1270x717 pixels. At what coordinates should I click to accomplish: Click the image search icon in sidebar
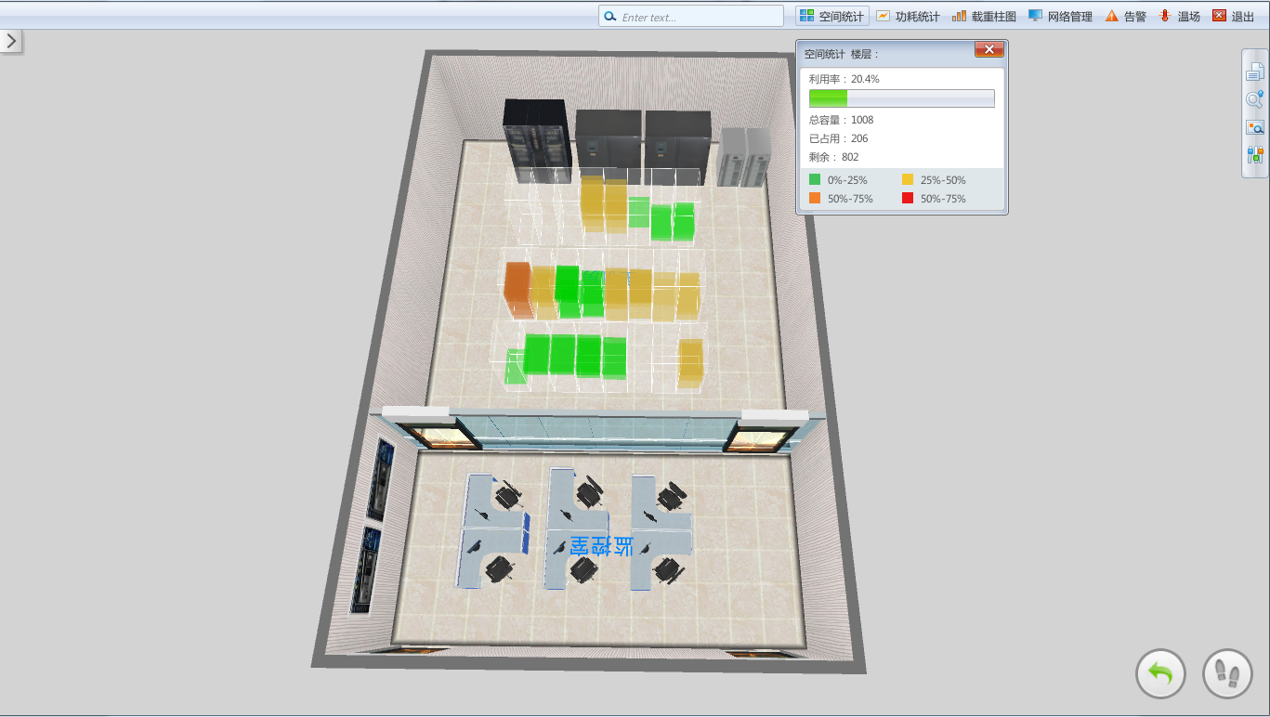1254,127
